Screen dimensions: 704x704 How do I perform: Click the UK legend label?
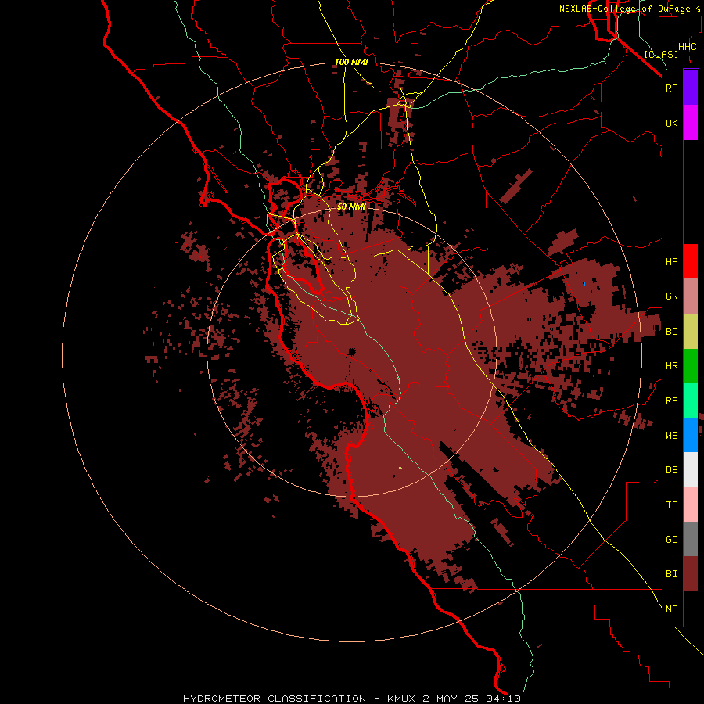click(x=672, y=123)
